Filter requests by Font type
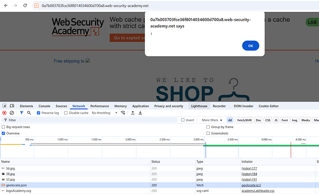 pos(285,120)
